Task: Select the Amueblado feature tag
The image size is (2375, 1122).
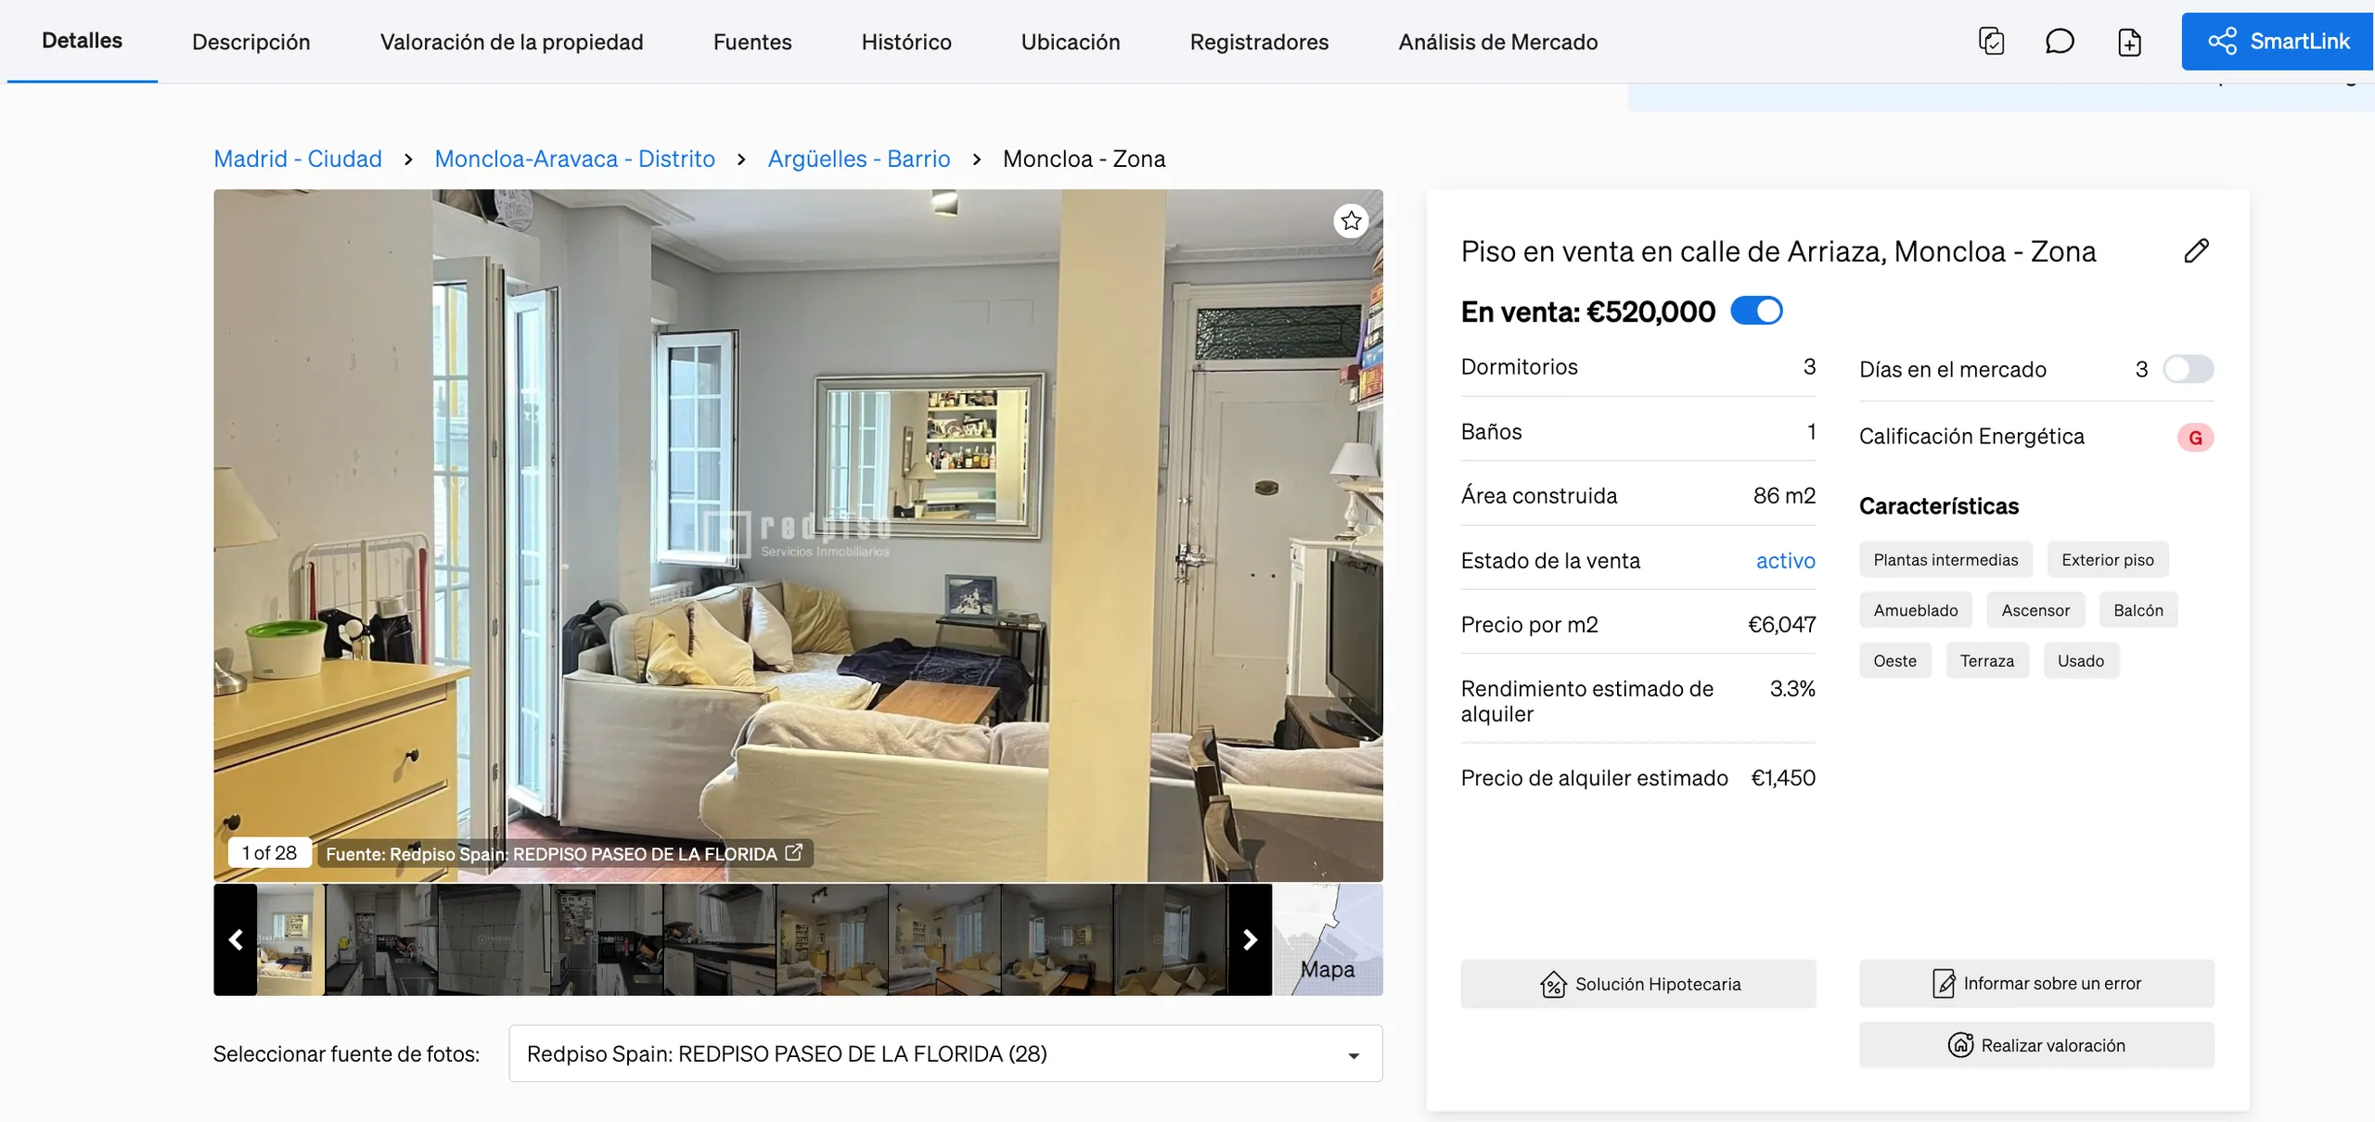Action: click(x=1916, y=610)
